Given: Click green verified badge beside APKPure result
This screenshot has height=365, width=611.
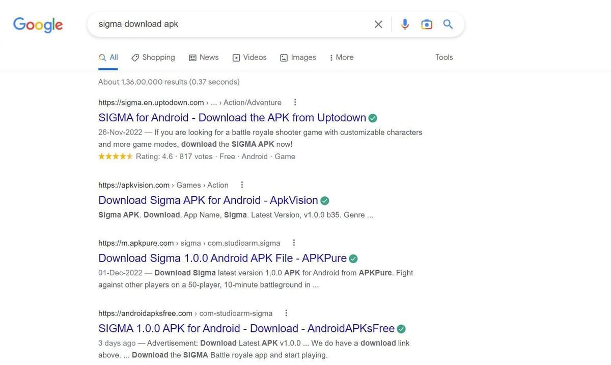Looking at the screenshot, I should (x=353, y=258).
